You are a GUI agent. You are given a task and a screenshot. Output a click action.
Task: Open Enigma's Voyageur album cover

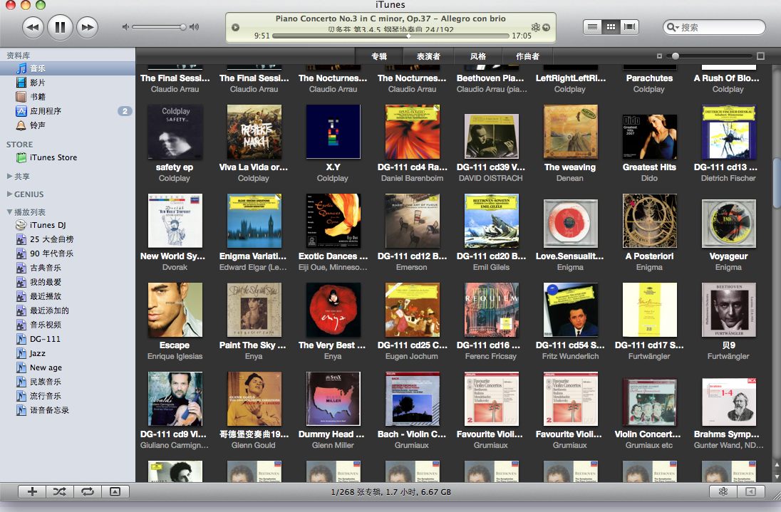tap(728, 224)
